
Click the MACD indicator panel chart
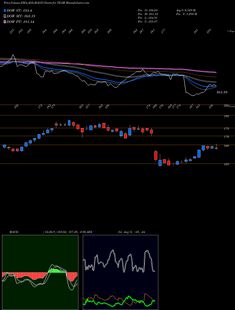click(x=40, y=272)
